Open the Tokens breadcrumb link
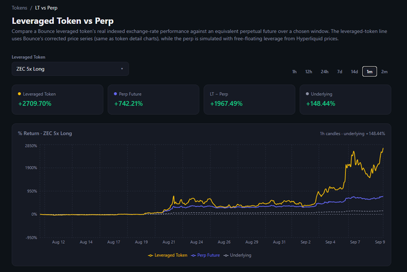This screenshot has width=407, height=272. coord(19,8)
